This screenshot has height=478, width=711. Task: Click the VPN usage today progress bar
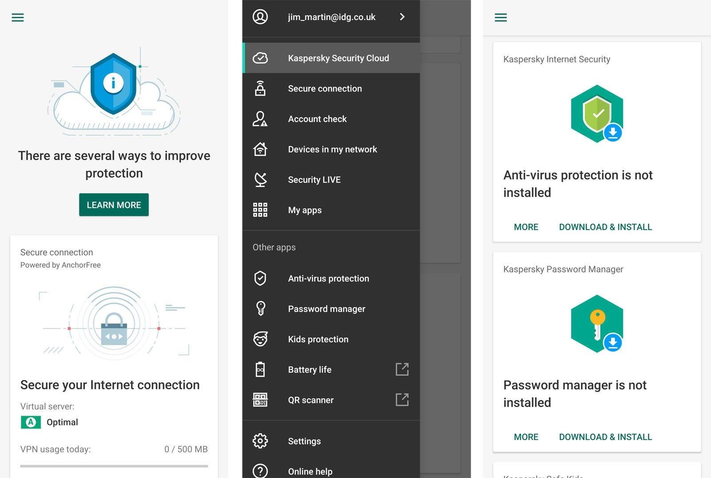click(x=114, y=466)
